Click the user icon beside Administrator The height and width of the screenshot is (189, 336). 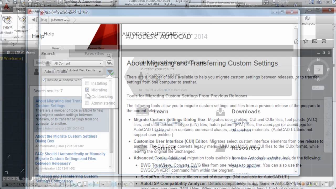click(37, 72)
